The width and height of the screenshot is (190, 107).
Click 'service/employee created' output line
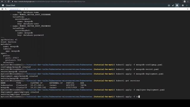[15, 95]
